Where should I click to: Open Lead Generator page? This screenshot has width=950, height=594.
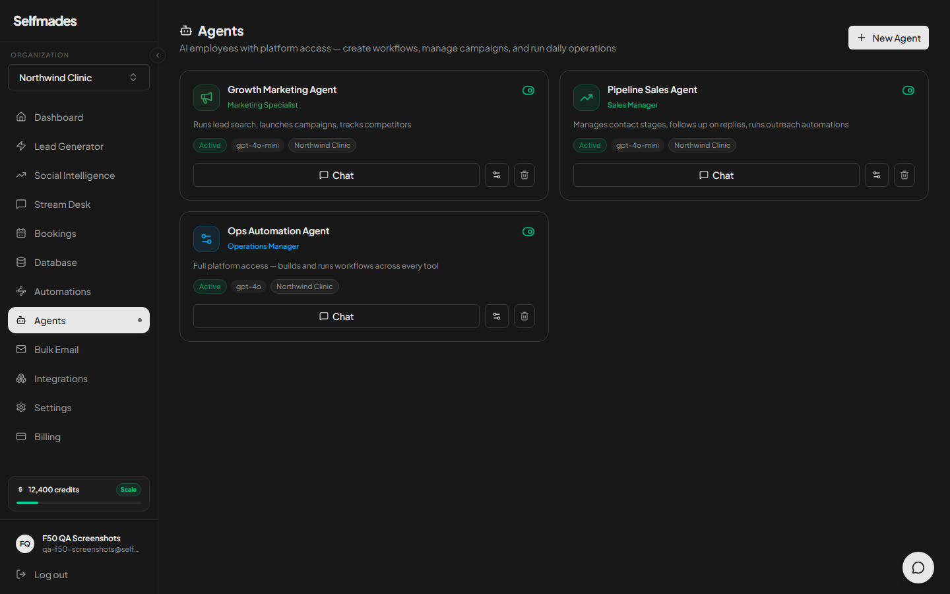(79, 146)
